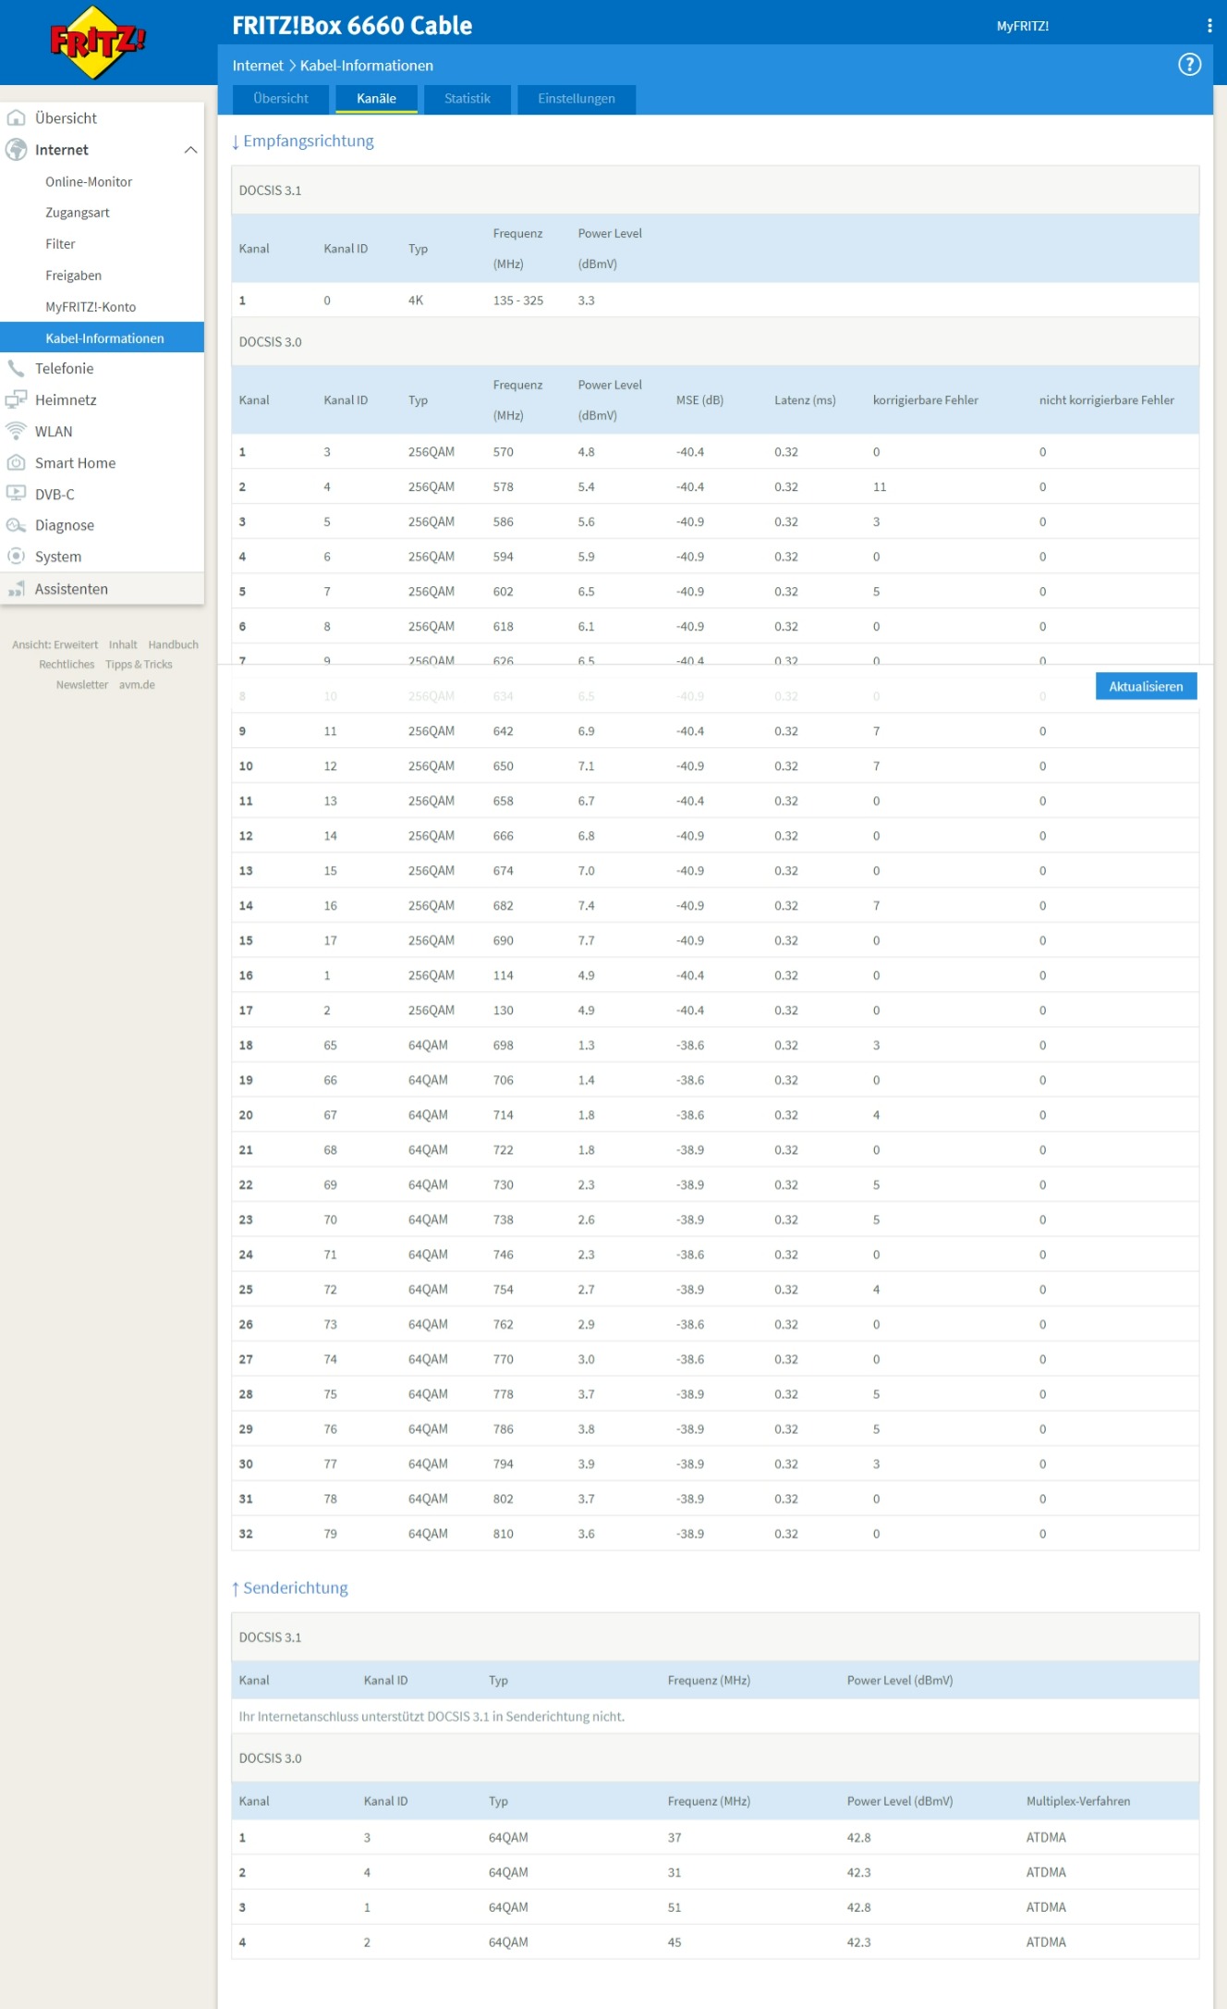The height and width of the screenshot is (2009, 1227).
Task: Click the FRITZ! logo
Action: click(x=96, y=42)
